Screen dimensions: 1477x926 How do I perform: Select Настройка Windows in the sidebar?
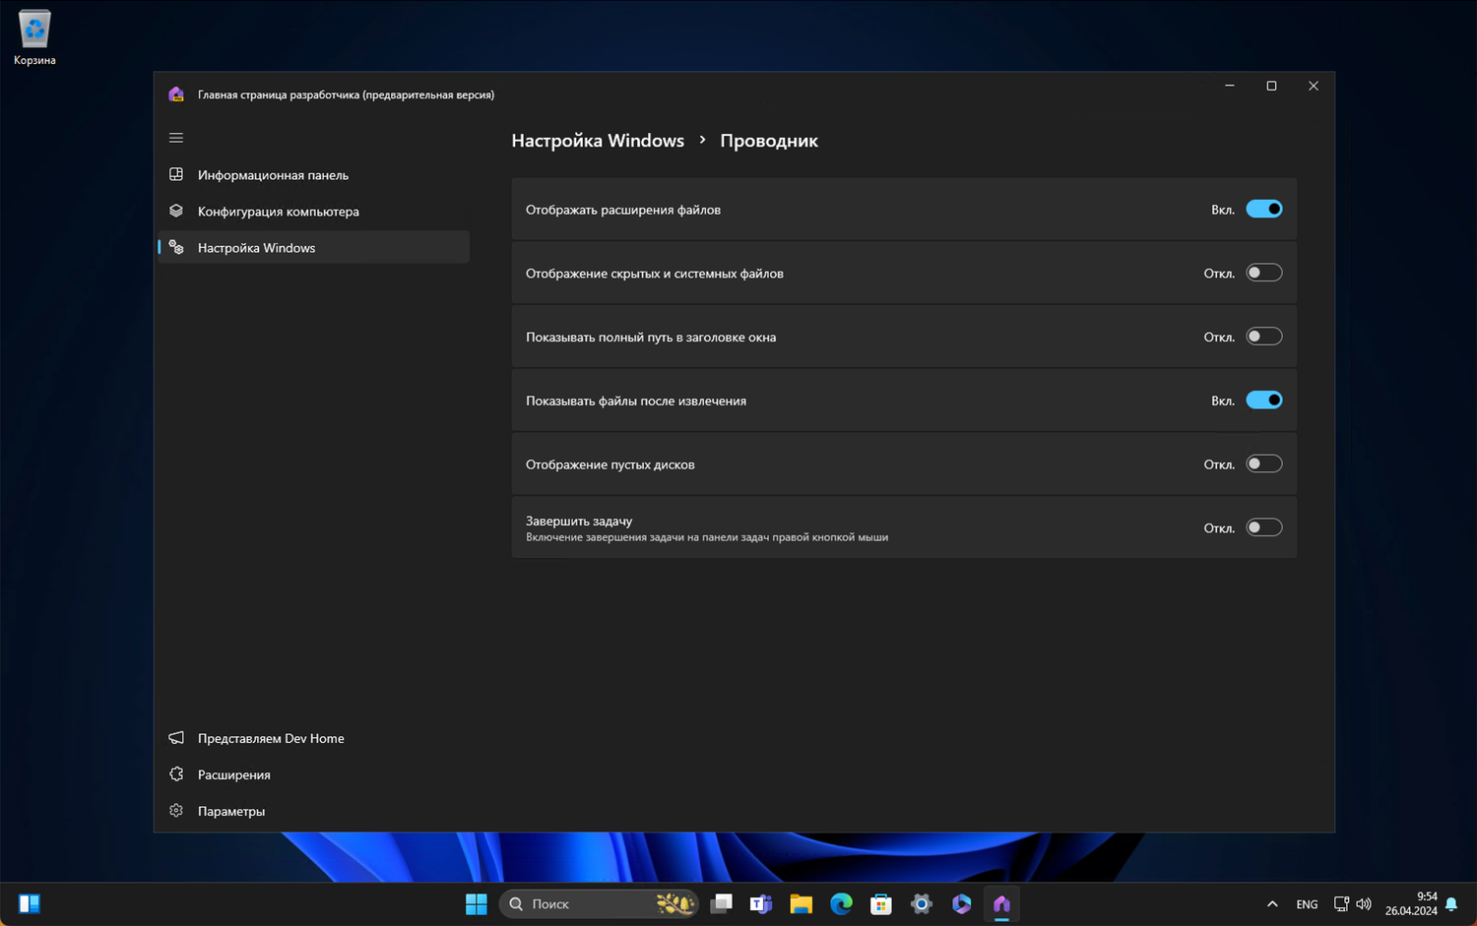(313, 248)
